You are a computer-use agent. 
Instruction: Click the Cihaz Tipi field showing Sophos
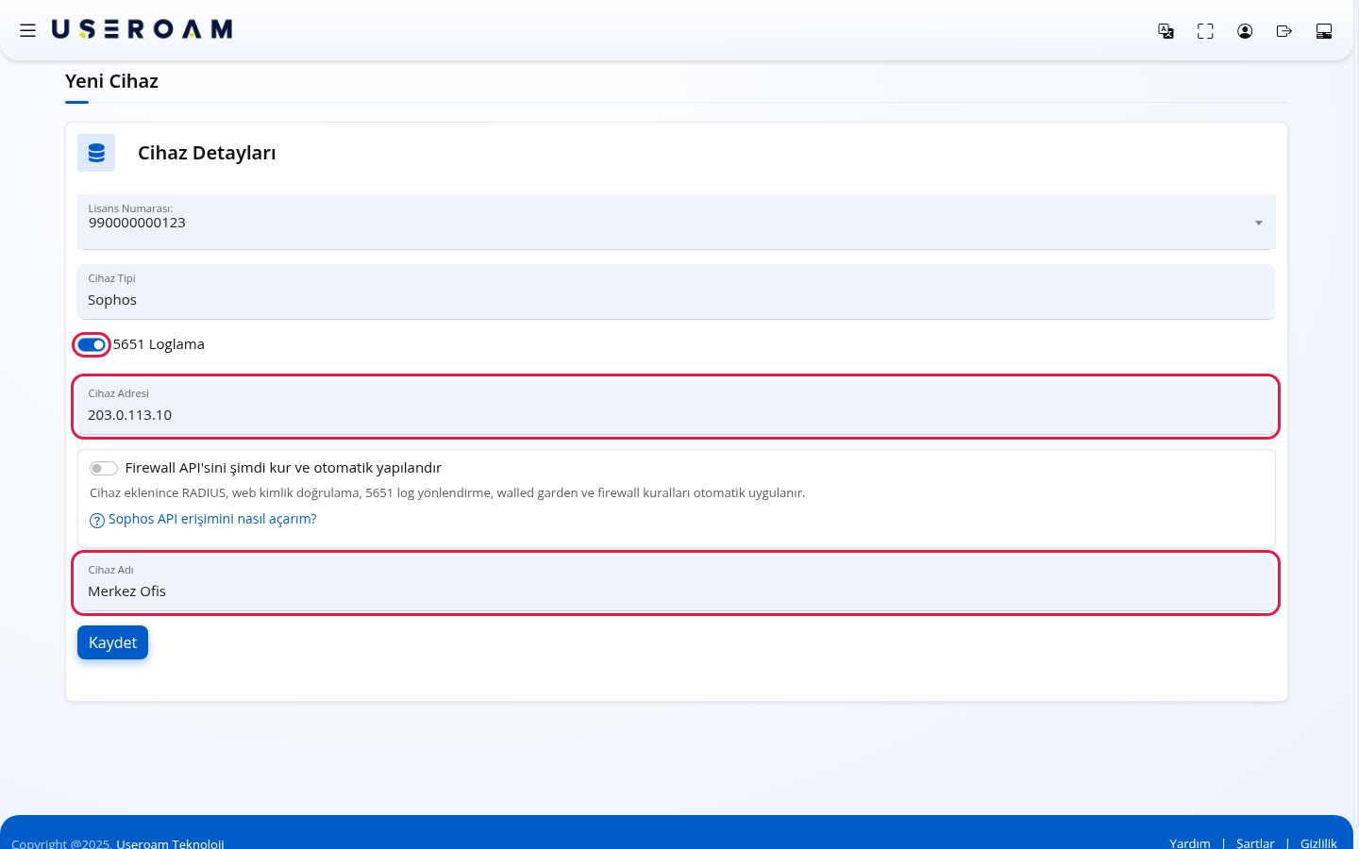pyautogui.click(x=676, y=291)
